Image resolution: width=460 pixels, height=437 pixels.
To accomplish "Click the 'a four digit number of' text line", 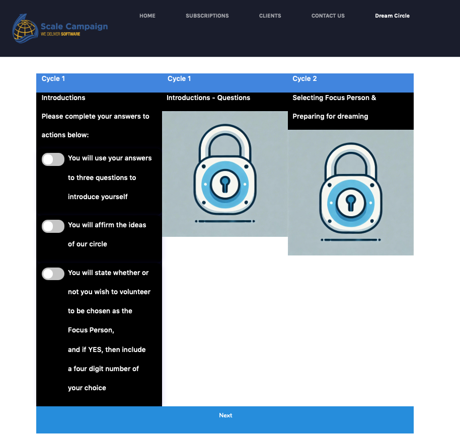I will (103, 369).
